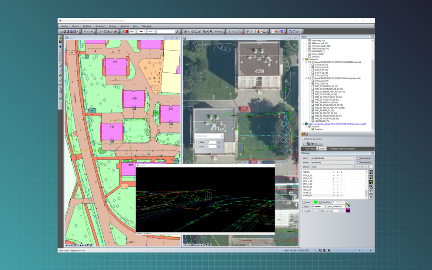Collapse the Referenční tree node
The image size is (432, 270).
point(303,59)
